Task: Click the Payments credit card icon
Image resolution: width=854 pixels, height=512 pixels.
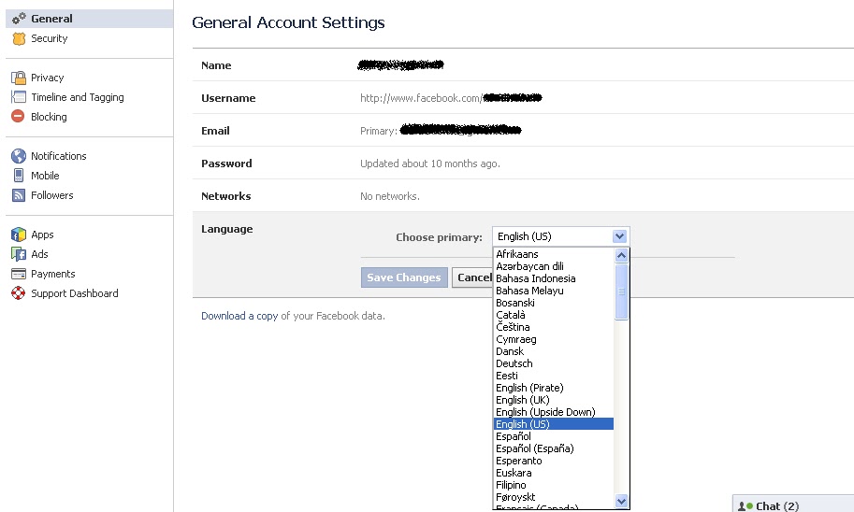Action: [x=19, y=274]
